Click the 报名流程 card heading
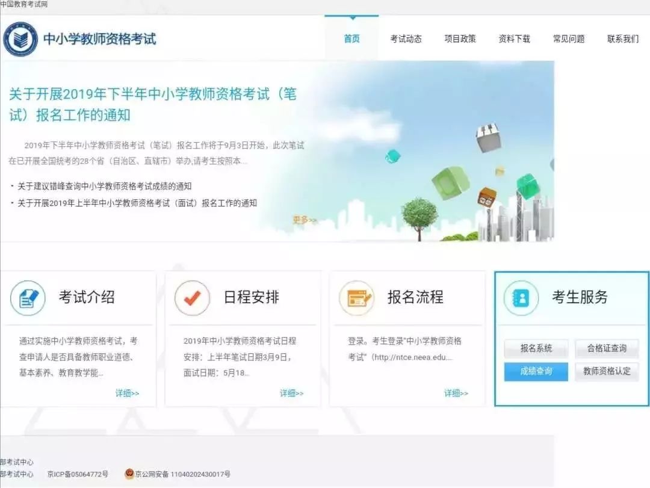The height and width of the screenshot is (488, 650). [x=416, y=297]
